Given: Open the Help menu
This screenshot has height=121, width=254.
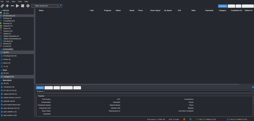Looking at the screenshot, I should pos(26,2).
